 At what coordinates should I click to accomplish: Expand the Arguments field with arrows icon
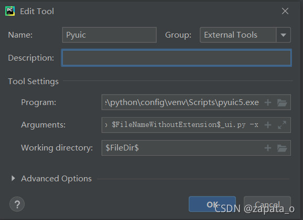coord(282,125)
